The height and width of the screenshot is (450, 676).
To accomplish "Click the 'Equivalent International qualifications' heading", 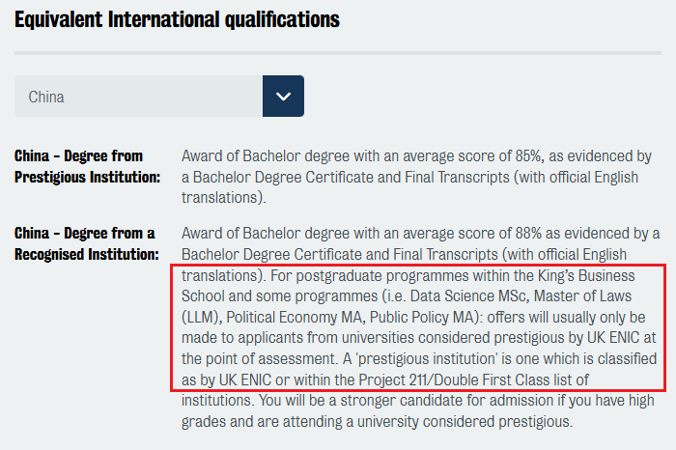I will click(177, 18).
